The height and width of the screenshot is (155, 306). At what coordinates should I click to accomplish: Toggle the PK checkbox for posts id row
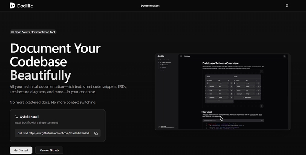235,83
